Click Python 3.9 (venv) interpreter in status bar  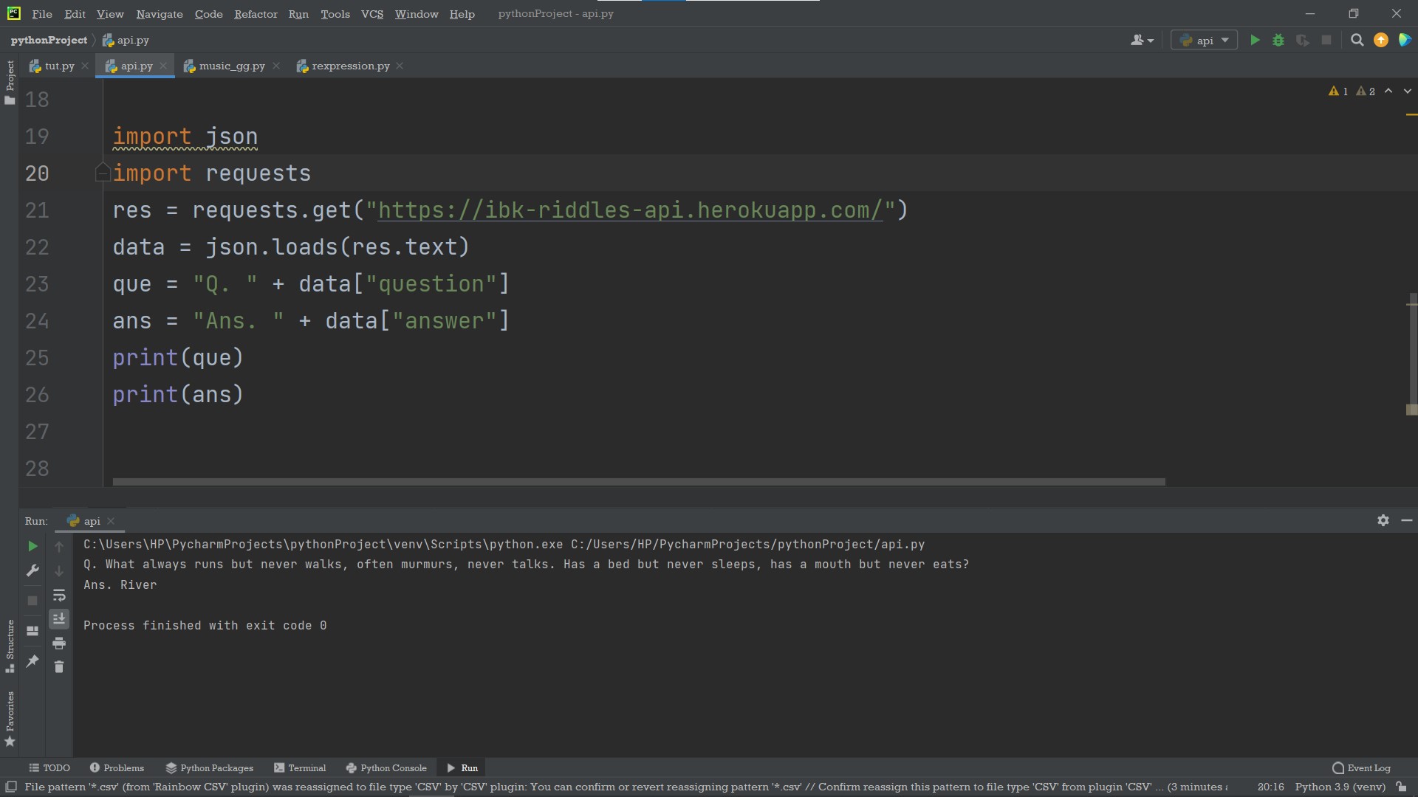pos(1340,787)
